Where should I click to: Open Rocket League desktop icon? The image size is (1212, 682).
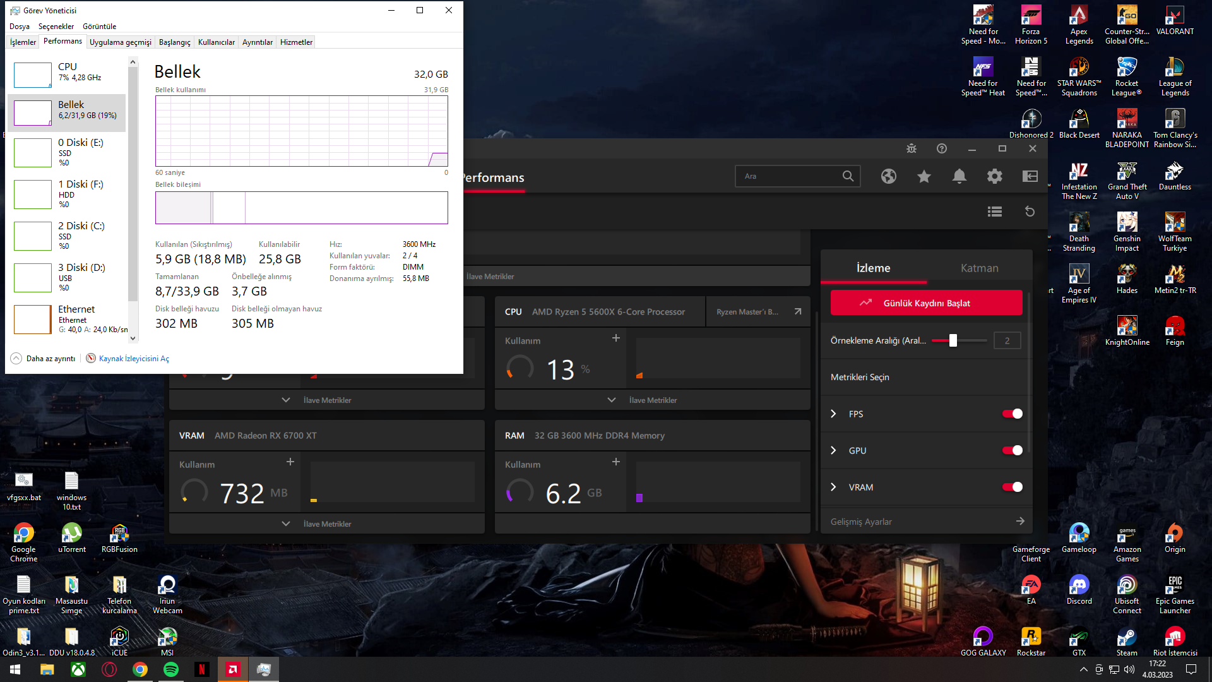(1127, 77)
